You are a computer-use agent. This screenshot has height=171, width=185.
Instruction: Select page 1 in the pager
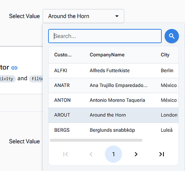[x=114, y=154]
